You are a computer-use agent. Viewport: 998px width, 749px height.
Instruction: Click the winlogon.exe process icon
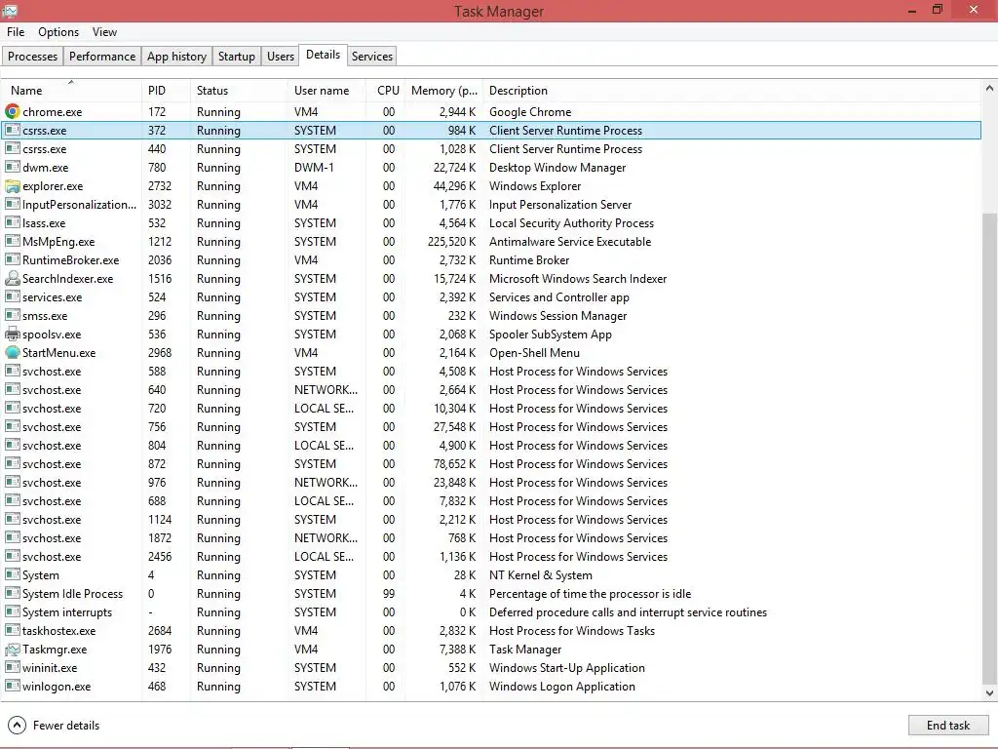pos(12,686)
